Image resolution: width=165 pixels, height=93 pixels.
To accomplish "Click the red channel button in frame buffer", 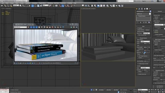I will tap(31, 27).
